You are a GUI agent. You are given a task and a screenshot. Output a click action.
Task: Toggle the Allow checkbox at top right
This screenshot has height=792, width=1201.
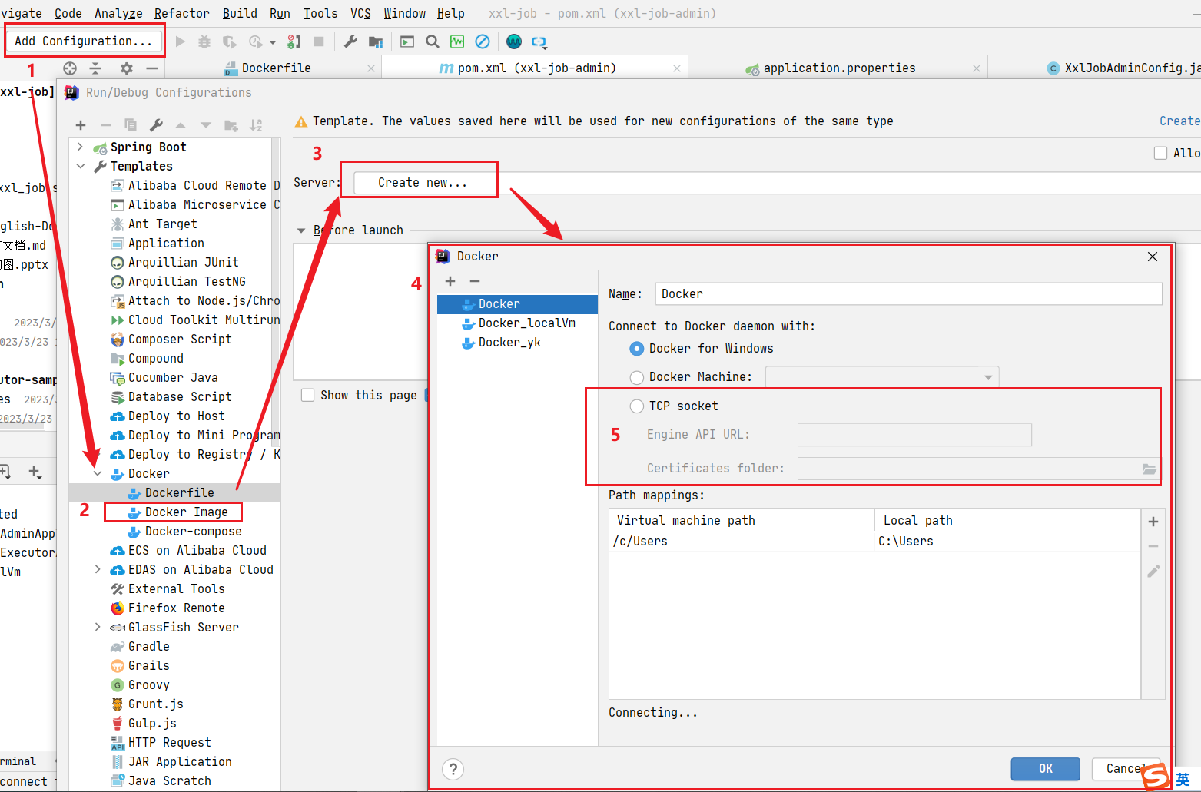pos(1161,153)
